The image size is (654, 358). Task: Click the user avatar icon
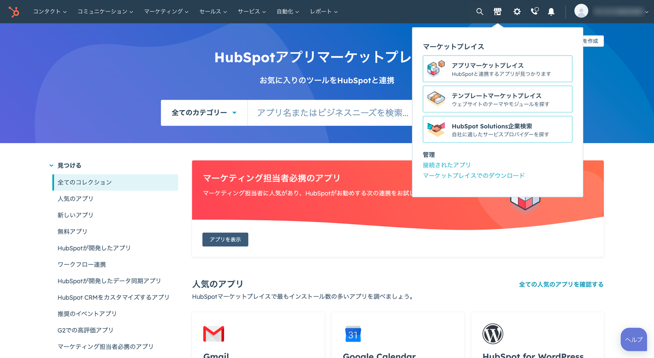click(x=581, y=11)
